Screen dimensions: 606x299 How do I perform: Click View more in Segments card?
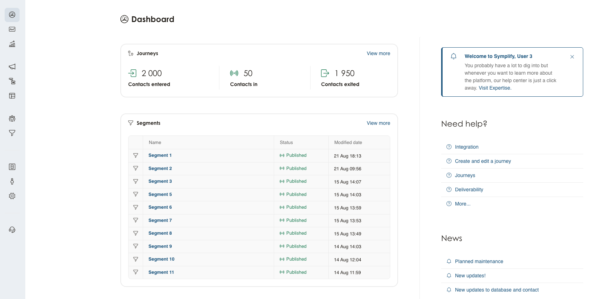coord(378,123)
